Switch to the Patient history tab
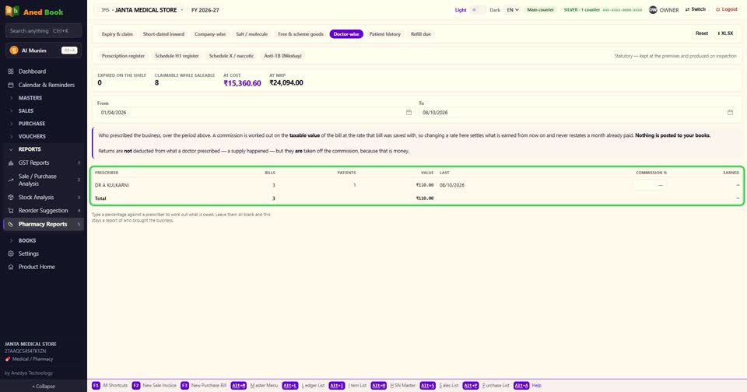 (385, 34)
